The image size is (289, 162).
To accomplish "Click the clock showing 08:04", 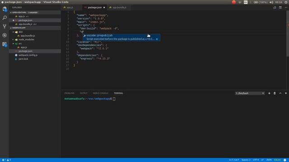I will pyautogui.click(x=279, y=2).
